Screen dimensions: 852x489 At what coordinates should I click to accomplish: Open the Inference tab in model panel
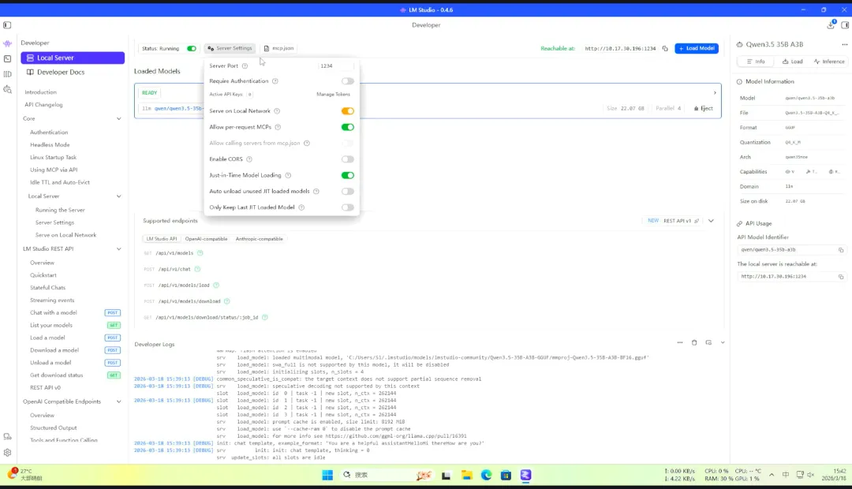[829, 62]
